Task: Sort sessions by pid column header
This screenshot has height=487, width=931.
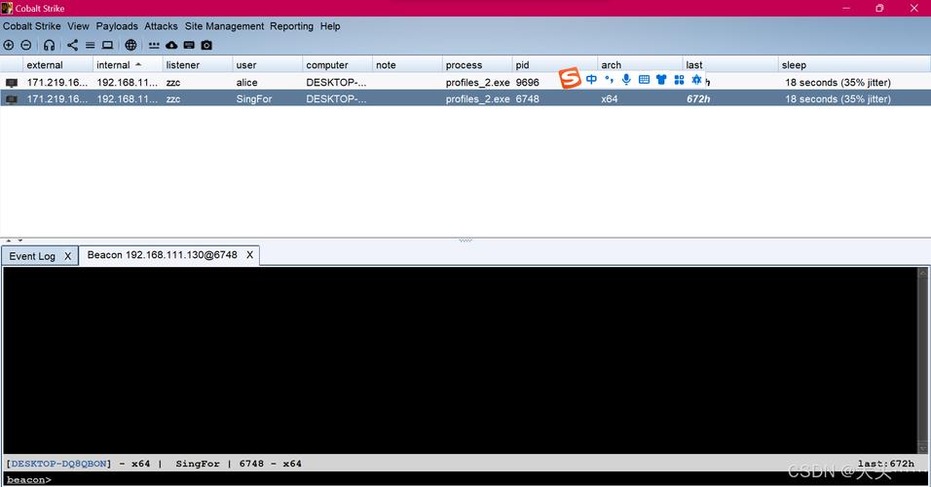Action: pyautogui.click(x=554, y=64)
